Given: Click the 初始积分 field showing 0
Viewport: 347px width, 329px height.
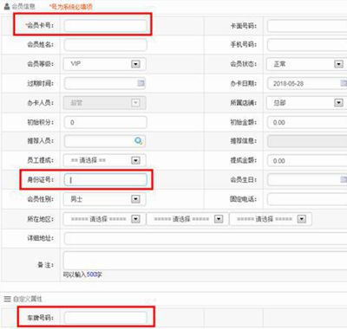Looking at the screenshot, I should [105, 122].
